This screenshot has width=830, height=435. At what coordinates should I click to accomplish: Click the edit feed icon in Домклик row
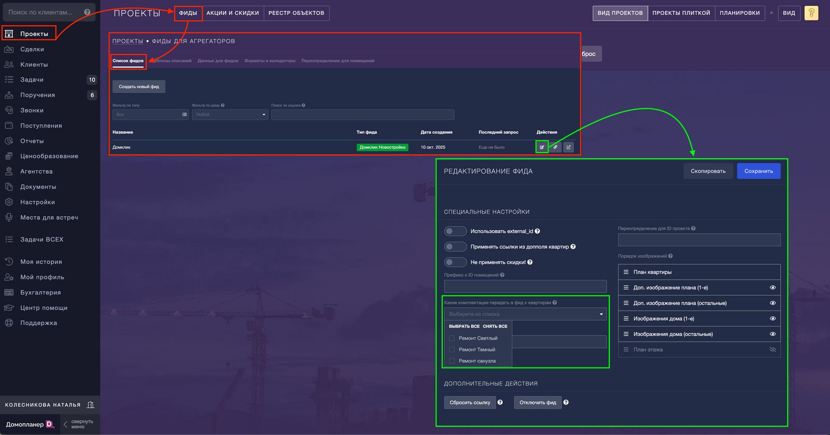(542, 147)
